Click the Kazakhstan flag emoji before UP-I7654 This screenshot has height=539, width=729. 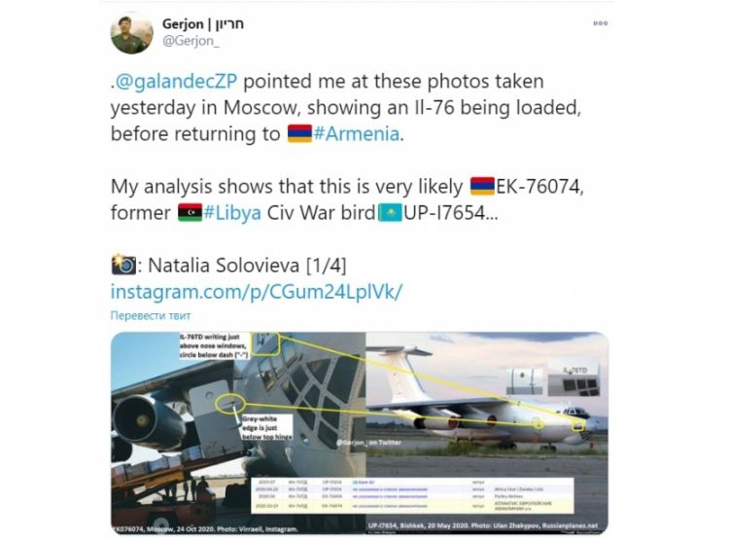(x=391, y=212)
